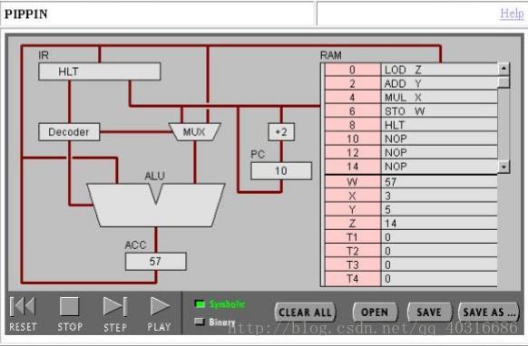Run the program with PLAY

click(160, 306)
